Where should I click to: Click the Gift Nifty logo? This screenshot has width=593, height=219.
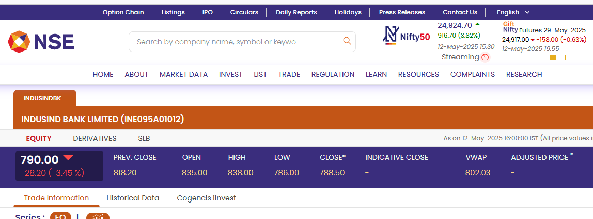tap(510, 27)
